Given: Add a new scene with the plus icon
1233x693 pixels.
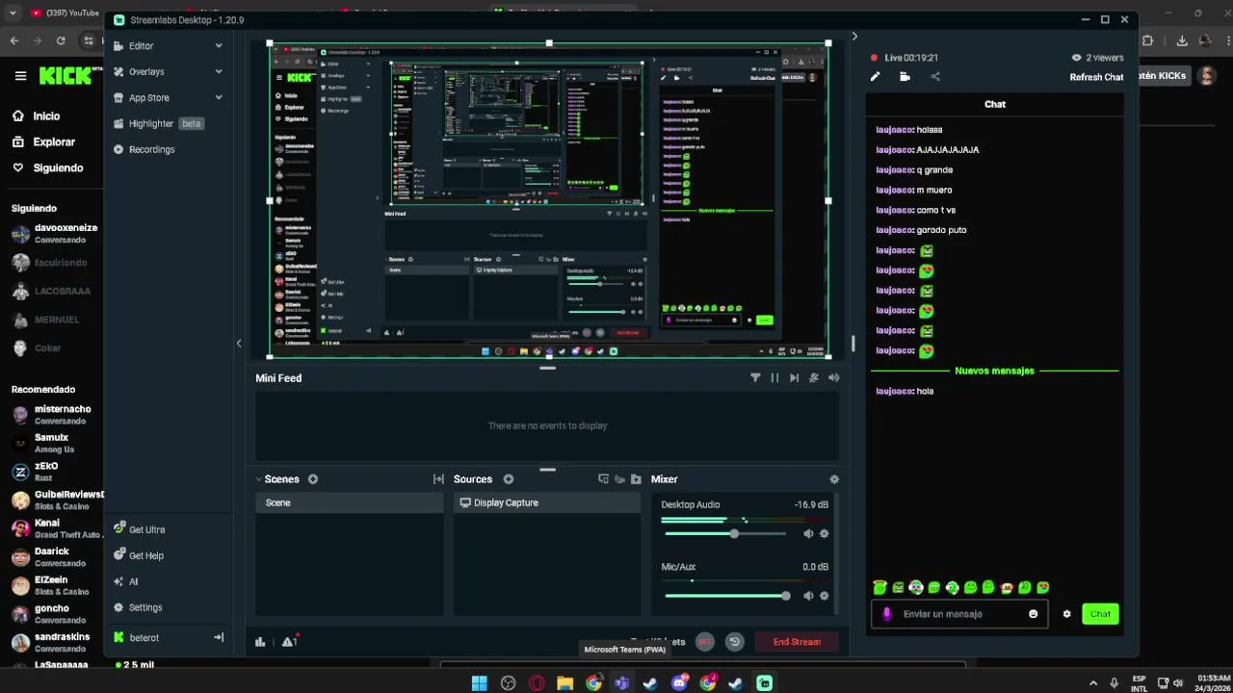Looking at the screenshot, I should click(313, 479).
